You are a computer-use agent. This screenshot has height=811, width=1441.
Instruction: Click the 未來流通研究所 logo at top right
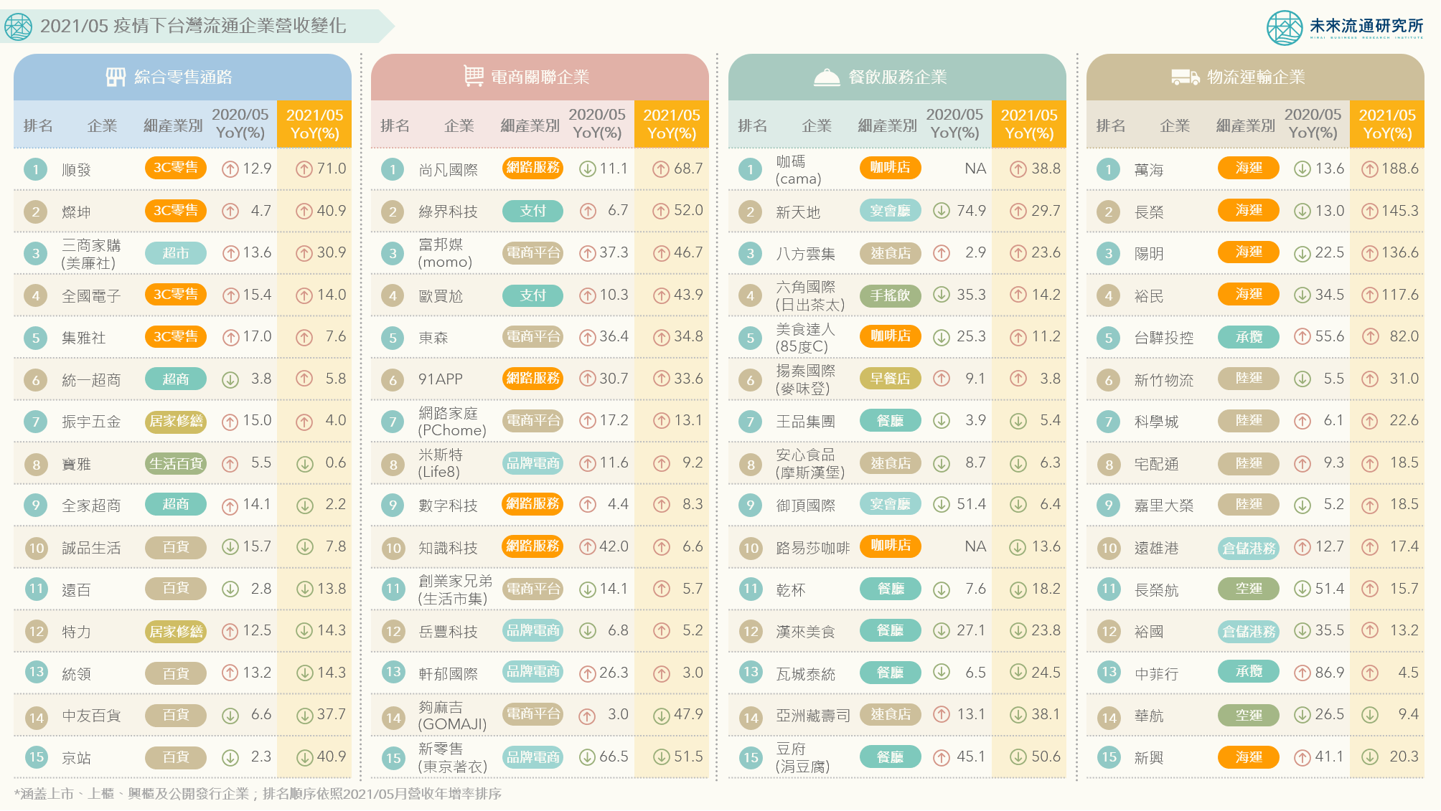coord(1346,27)
